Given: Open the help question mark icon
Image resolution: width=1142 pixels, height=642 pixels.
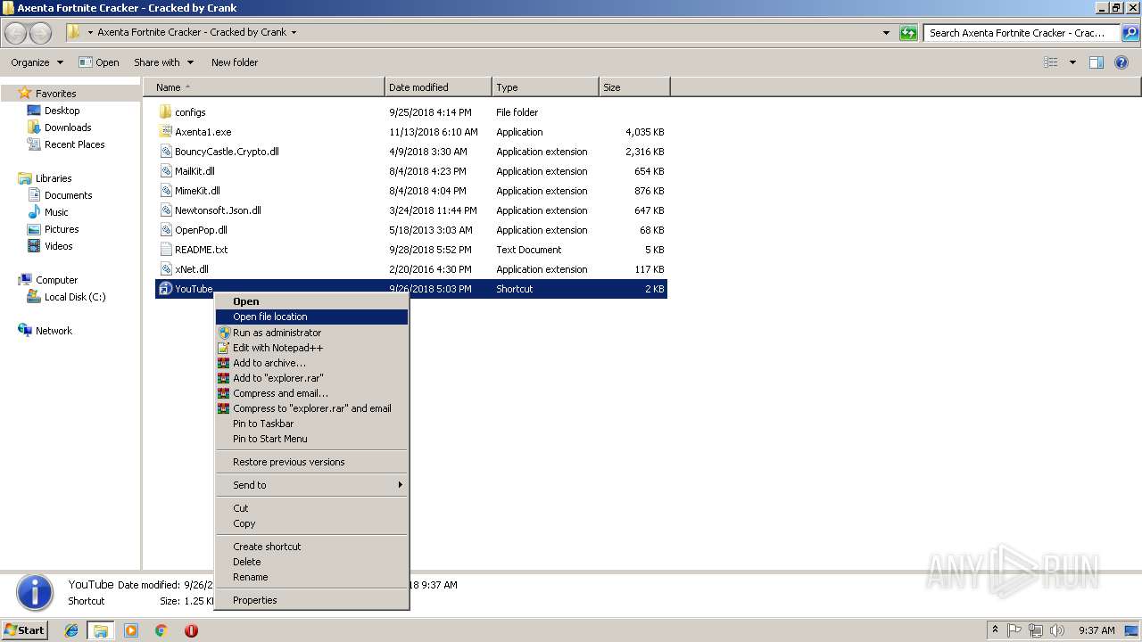Looking at the screenshot, I should pyautogui.click(x=1121, y=62).
